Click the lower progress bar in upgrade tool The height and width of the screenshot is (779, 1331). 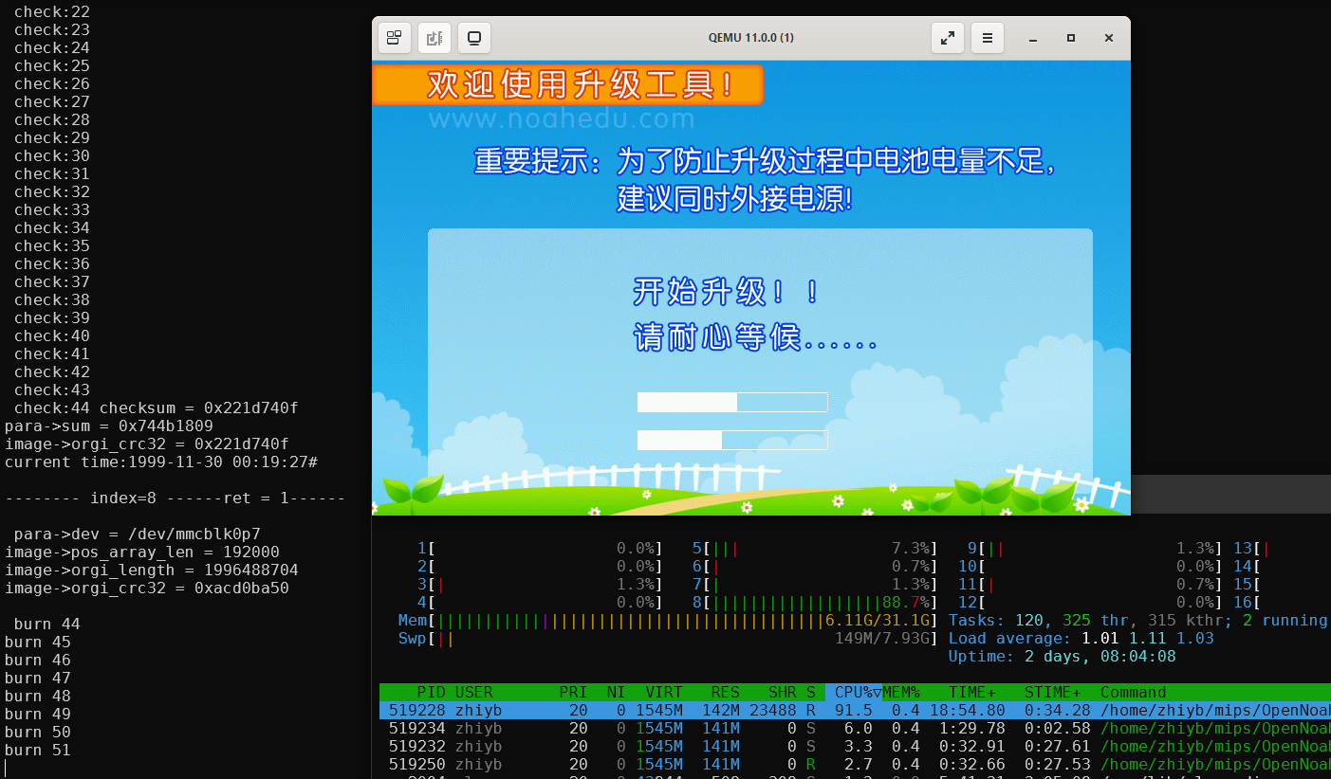click(x=732, y=440)
